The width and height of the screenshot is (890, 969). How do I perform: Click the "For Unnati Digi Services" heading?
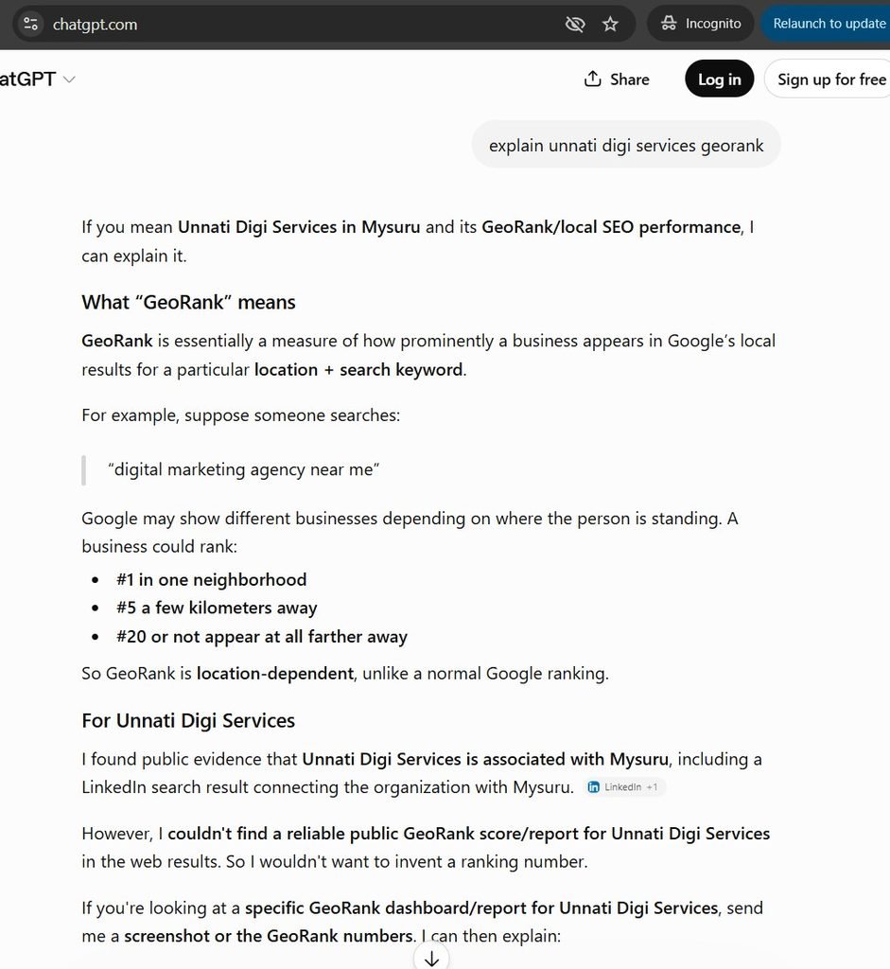click(x=188, y=720)
